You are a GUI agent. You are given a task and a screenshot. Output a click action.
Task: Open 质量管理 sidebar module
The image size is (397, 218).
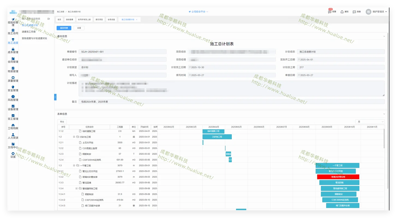13,79
